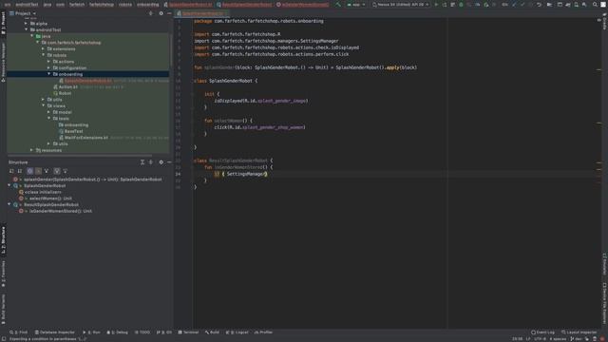This screenshot has width=608, height=342.
Task: Click Expand All icon in Structure header
Action: [142, 162]
